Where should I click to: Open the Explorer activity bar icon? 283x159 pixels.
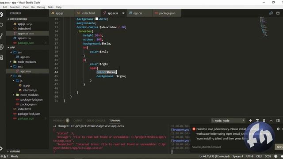coord(1,15)
